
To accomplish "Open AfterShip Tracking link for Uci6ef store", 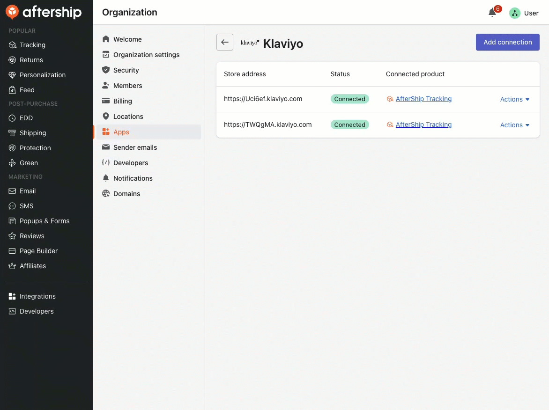I will pyautogui.click(x=423, y=99).
